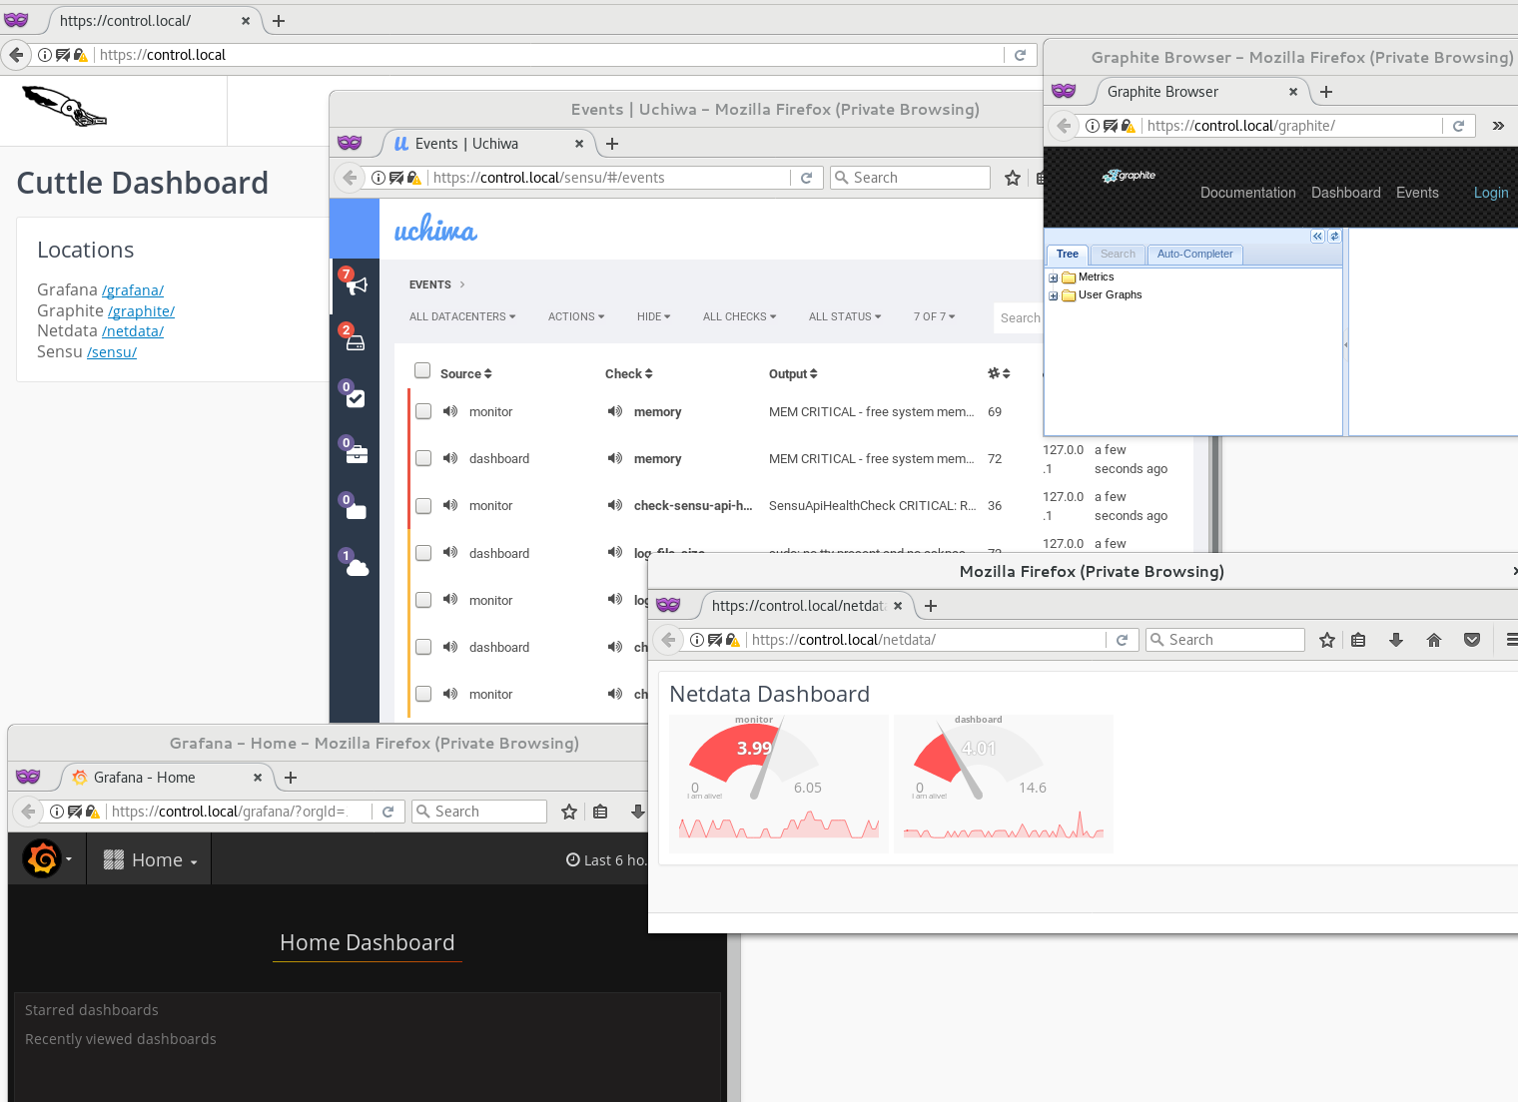
Task: Click the Cuttle squid logo
Action: click(65, 107)
